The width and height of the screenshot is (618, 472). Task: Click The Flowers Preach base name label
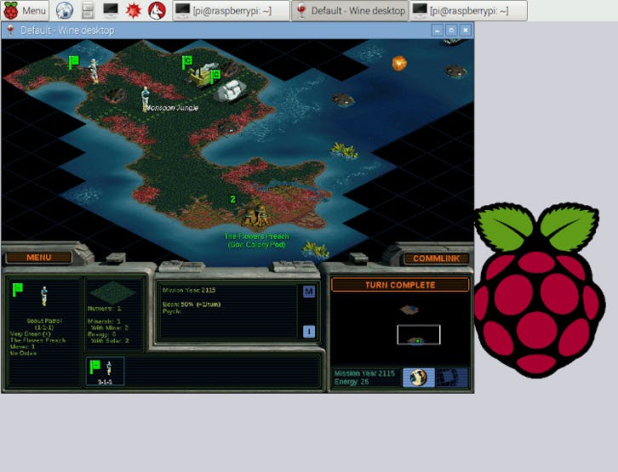256,236
